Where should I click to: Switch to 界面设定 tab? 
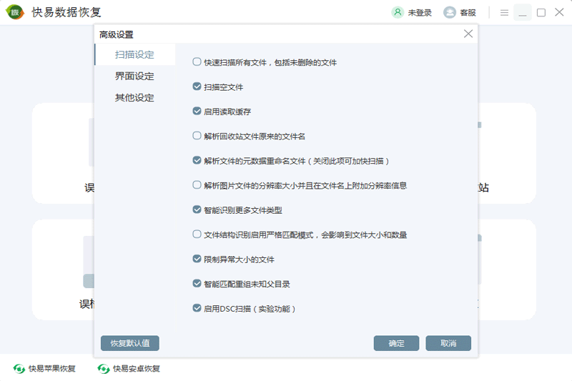tap(134, 76)
